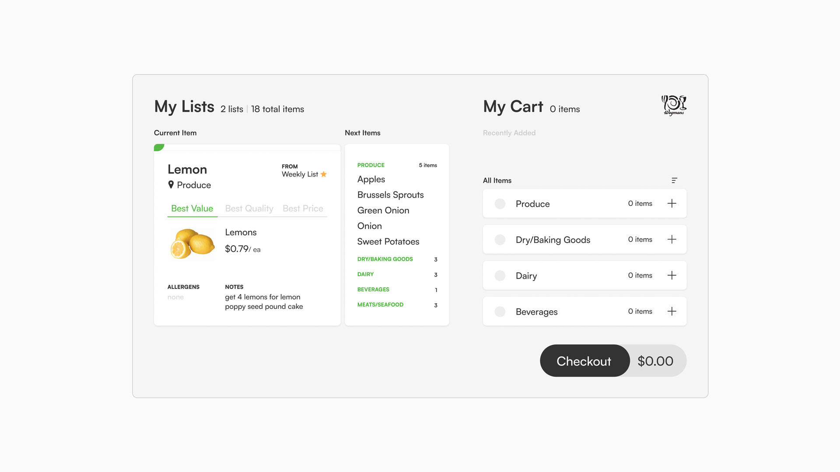The height and width of the screenshot is (472, 840).
Task: Click the Wegmans logo icon
Action: pyautogui.click(x=674, y=105)
